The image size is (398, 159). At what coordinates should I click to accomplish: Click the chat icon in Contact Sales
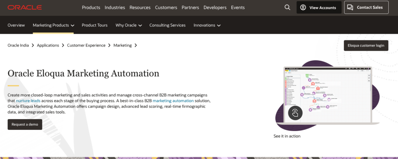tap(350, 8)
